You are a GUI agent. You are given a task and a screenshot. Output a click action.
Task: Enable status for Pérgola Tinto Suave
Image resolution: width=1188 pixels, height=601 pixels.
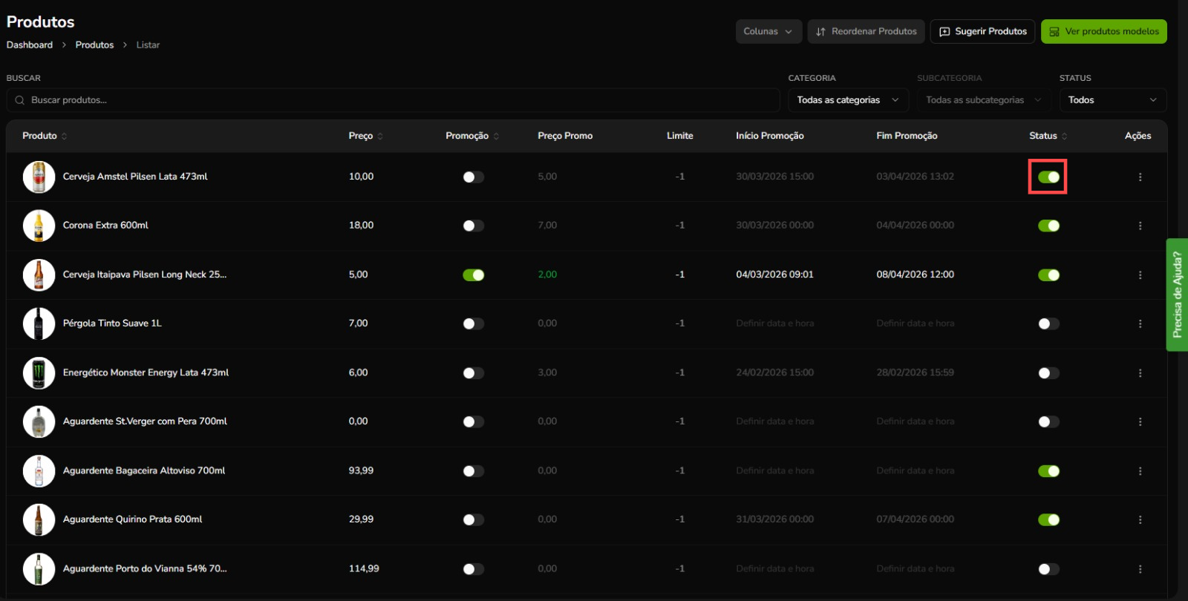pyautogui.click(x=1048, y=324)
